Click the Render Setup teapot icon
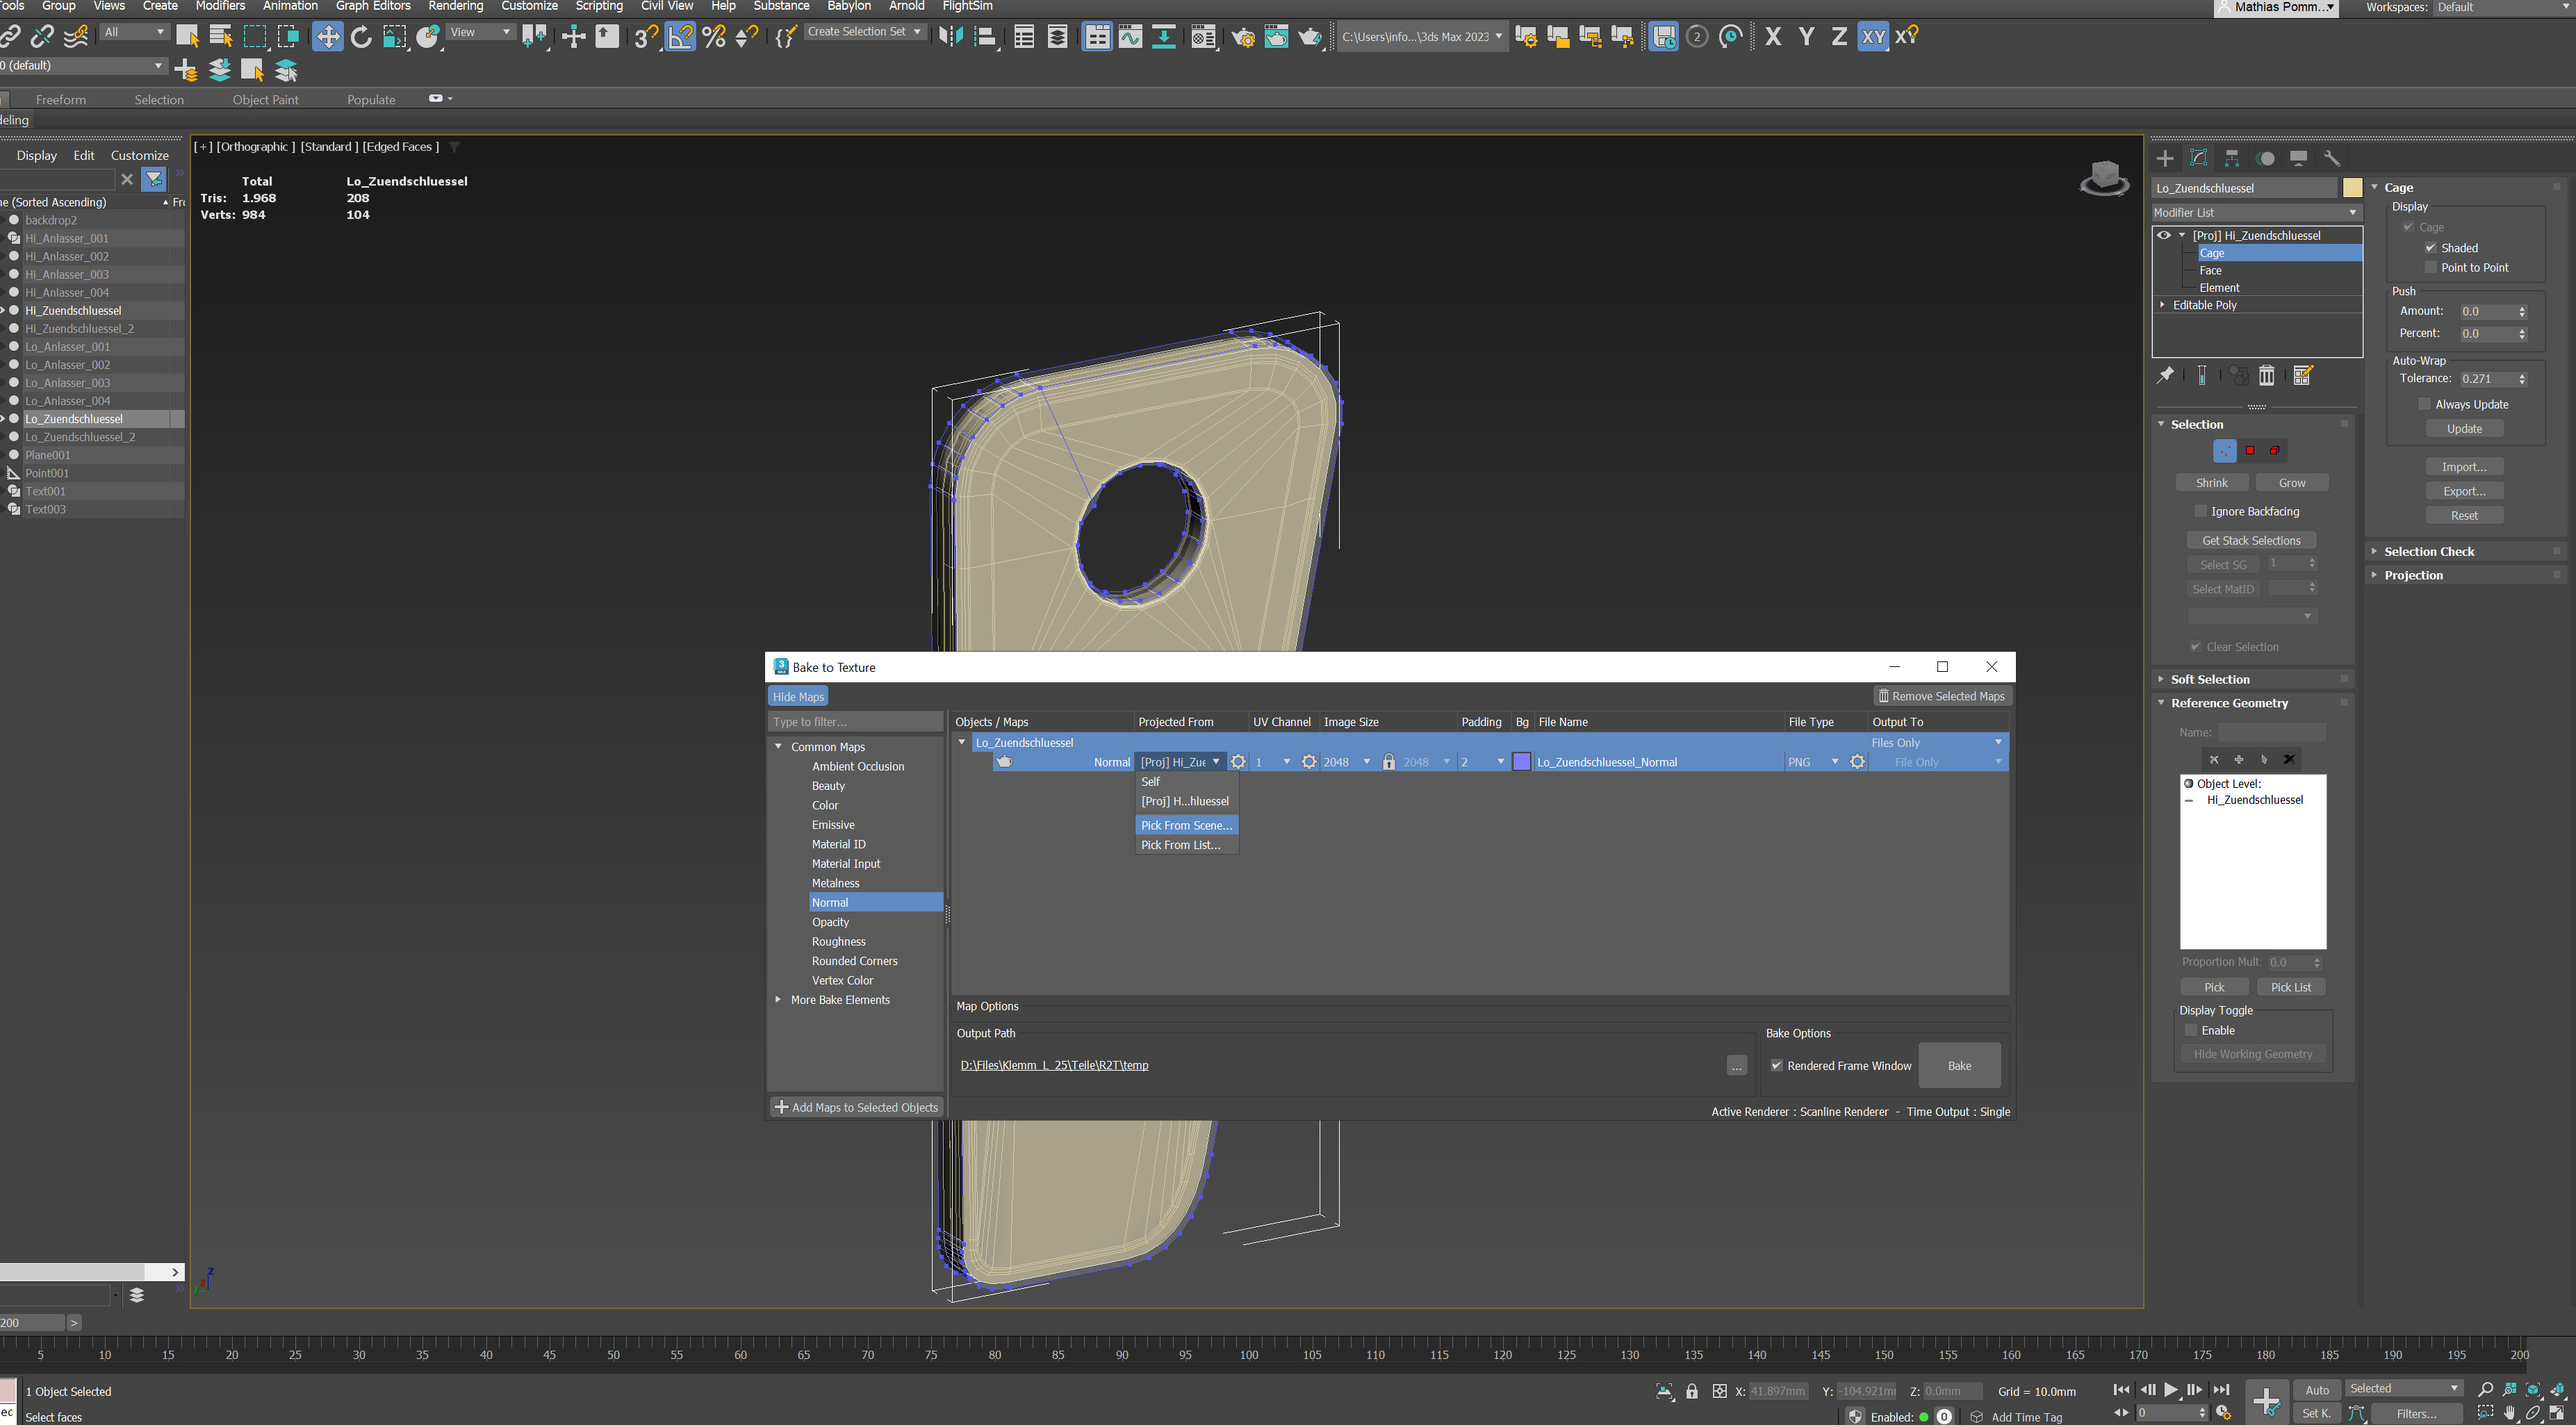The width and height of the screenshot is (2576, 1425). coord(1242,37)
